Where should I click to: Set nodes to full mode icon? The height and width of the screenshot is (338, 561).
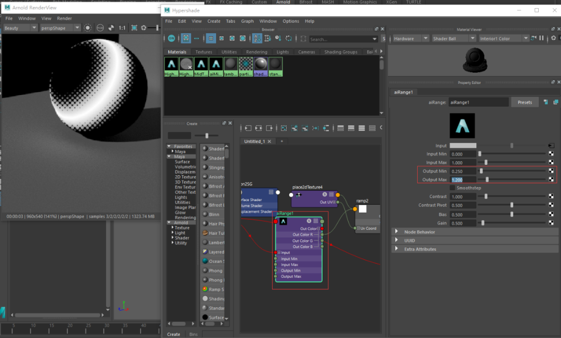[362, 128]
